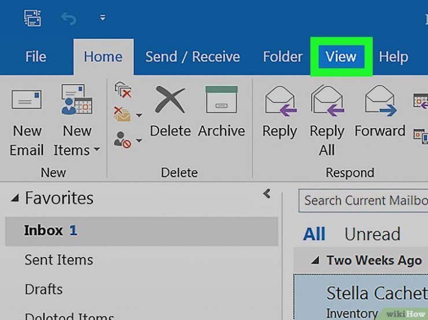Image resolution: width=428 pixels, height=320 pixels.
Task: Filter the list by Unread
Action: 372,234
